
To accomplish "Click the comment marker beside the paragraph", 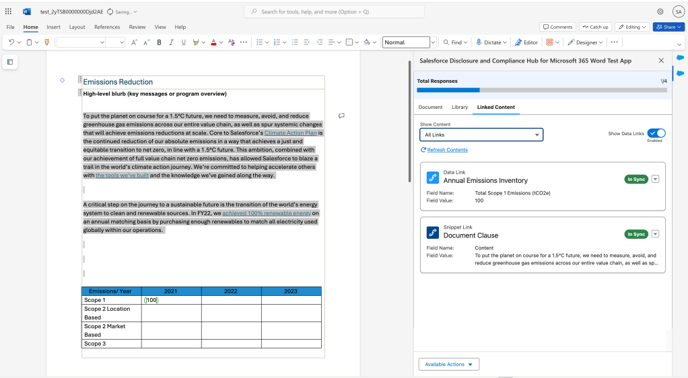I will coord(341,116).
